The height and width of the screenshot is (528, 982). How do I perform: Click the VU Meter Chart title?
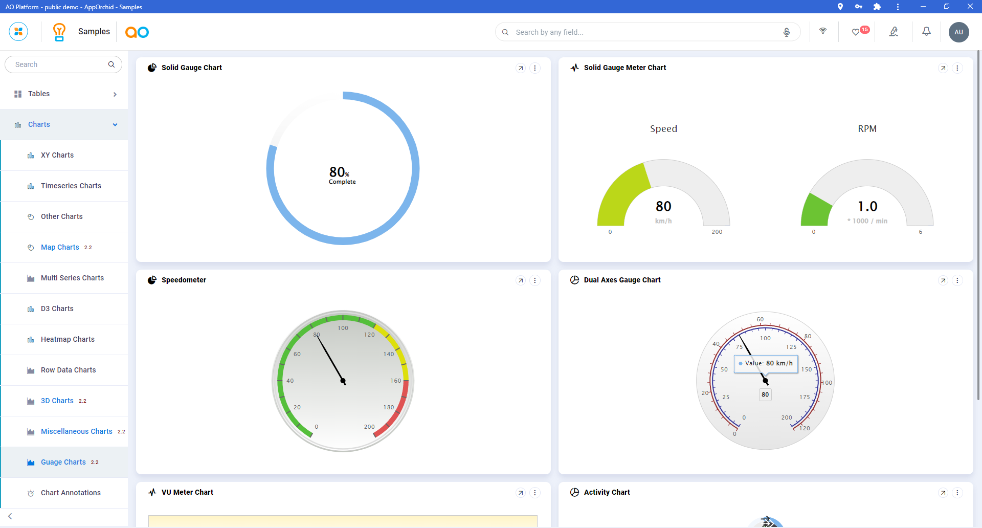[x=188, y=492]
